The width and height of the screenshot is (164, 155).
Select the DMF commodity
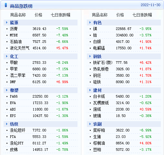(13, 82)
